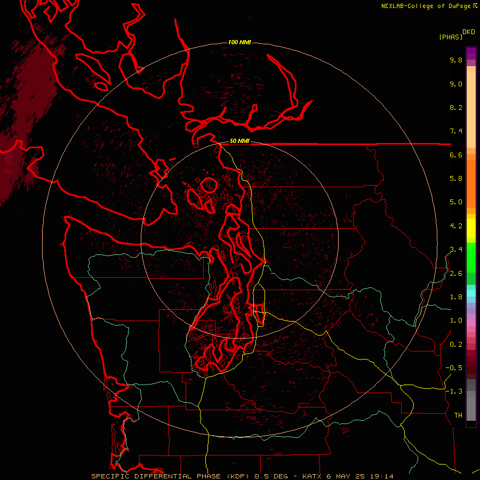Click the 4.2 value on the color scale
This screenshot has width=480, height=480.
click(x=456, y=226)
